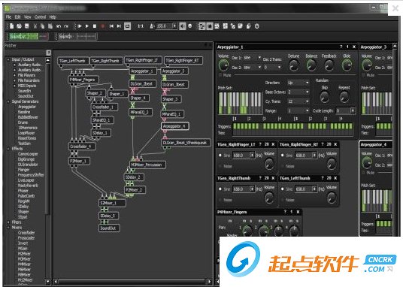This screenshot has height=287, width=403.
Task: Enable Mute in the Arpeggiator_3 panel
Action: (363, 75)
